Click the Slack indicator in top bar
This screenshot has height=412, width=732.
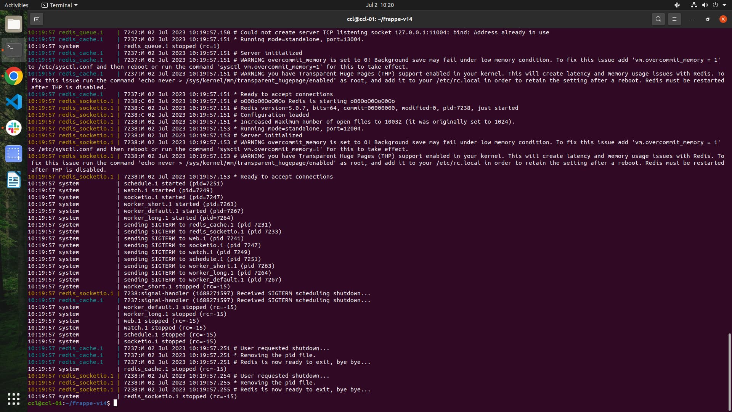(x=677, y=5)
